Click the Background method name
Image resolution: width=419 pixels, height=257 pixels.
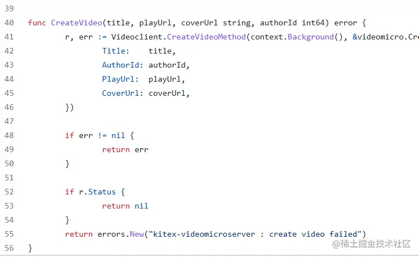click(311, 37)
